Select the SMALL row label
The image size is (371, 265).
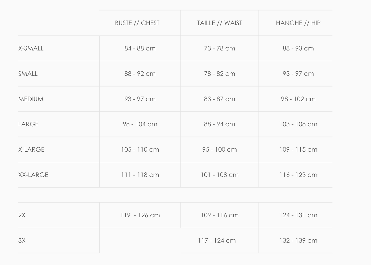[28, 74]
